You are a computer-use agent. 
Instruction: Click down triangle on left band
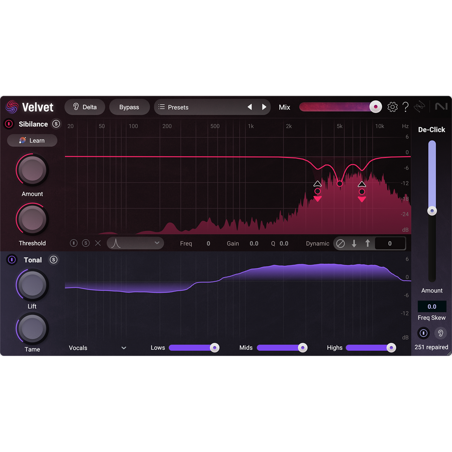318,199
